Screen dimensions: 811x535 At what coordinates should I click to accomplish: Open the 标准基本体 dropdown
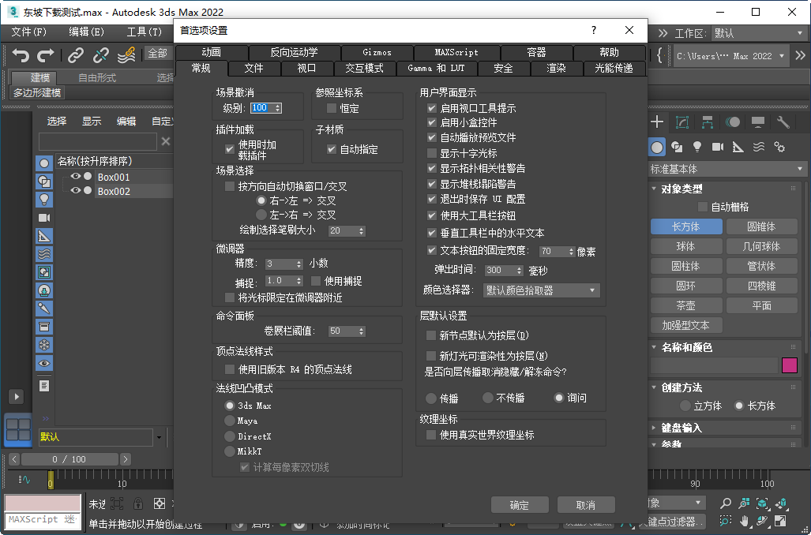coord(723,169)
